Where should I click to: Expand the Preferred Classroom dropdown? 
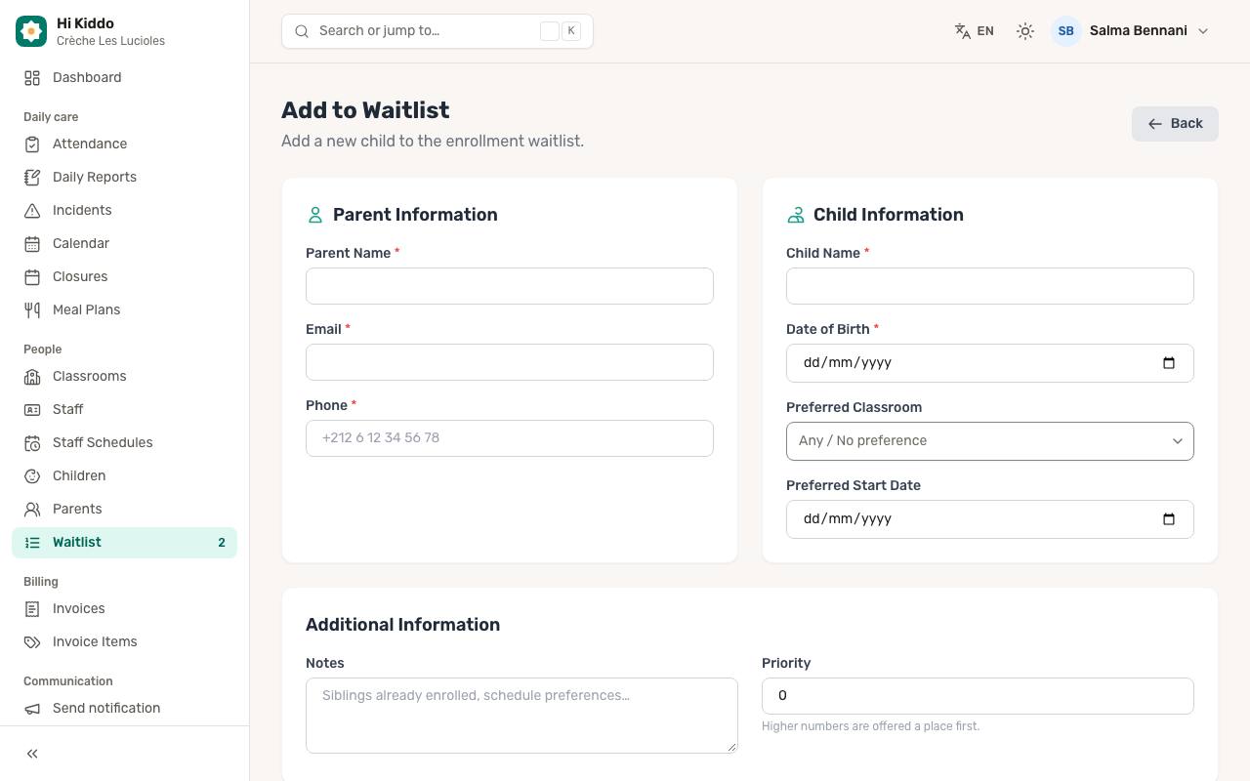coord(990,441)
